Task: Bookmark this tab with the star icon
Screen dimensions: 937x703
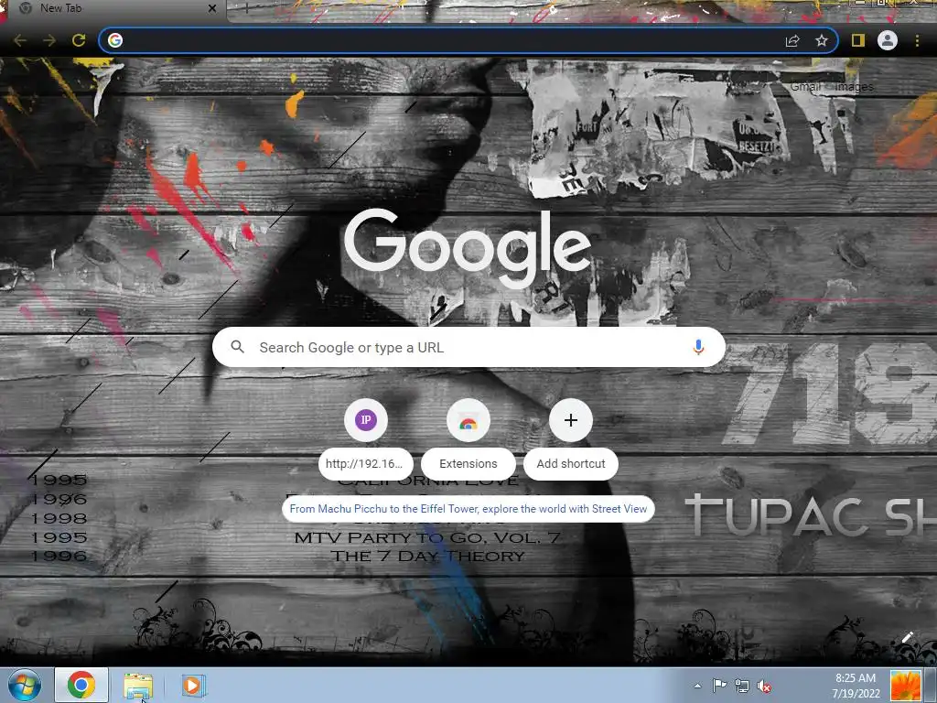Action: (x=822, y=40)
